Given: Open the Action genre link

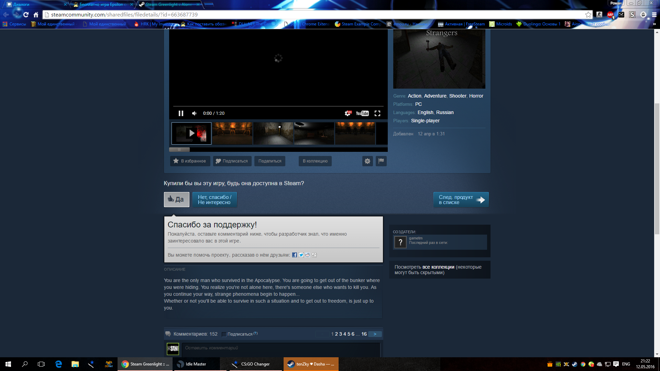Looking at the screenshot, I should [415, 96].
